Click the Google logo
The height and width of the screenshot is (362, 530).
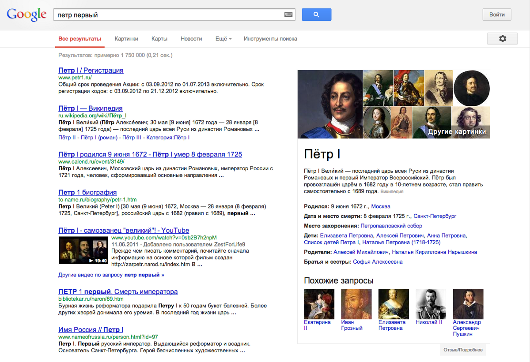pos(26,14)
